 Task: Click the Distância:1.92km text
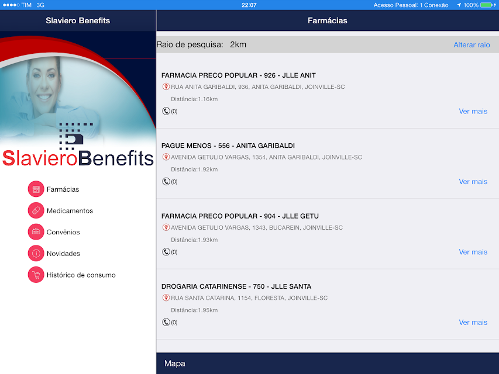[x=194, y=169]
